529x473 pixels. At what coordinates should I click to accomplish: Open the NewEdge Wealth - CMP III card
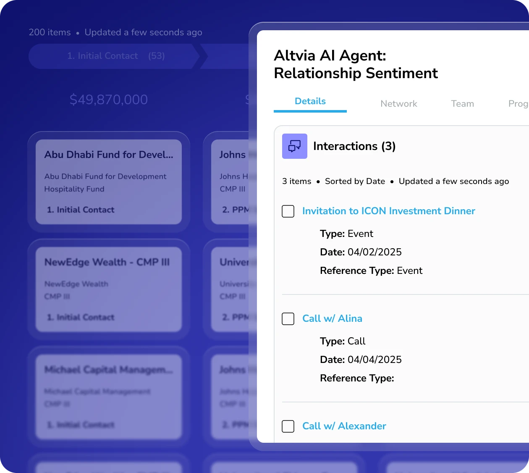click(108, 289)
